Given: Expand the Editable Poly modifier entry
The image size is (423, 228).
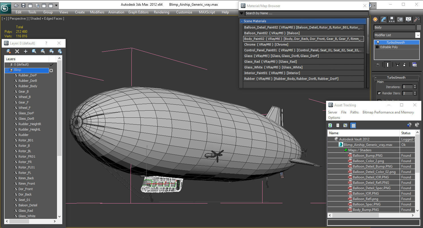Looking at the screenshot, I should 378,47.
